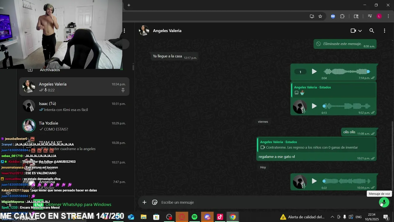The height and width of the screenshot is (222, 394).
Task: Play the 0:13 voice message
Action: coord(314,106)
